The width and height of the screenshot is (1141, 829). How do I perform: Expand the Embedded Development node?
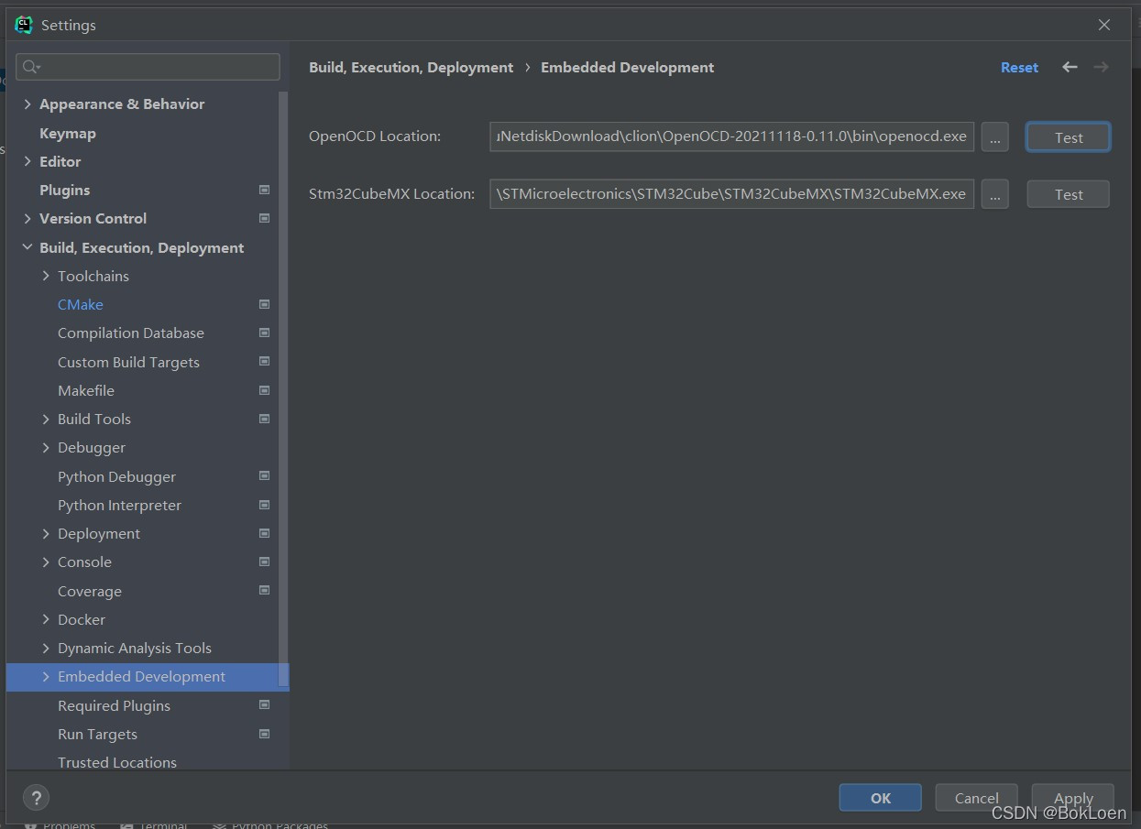coord(46,676)
